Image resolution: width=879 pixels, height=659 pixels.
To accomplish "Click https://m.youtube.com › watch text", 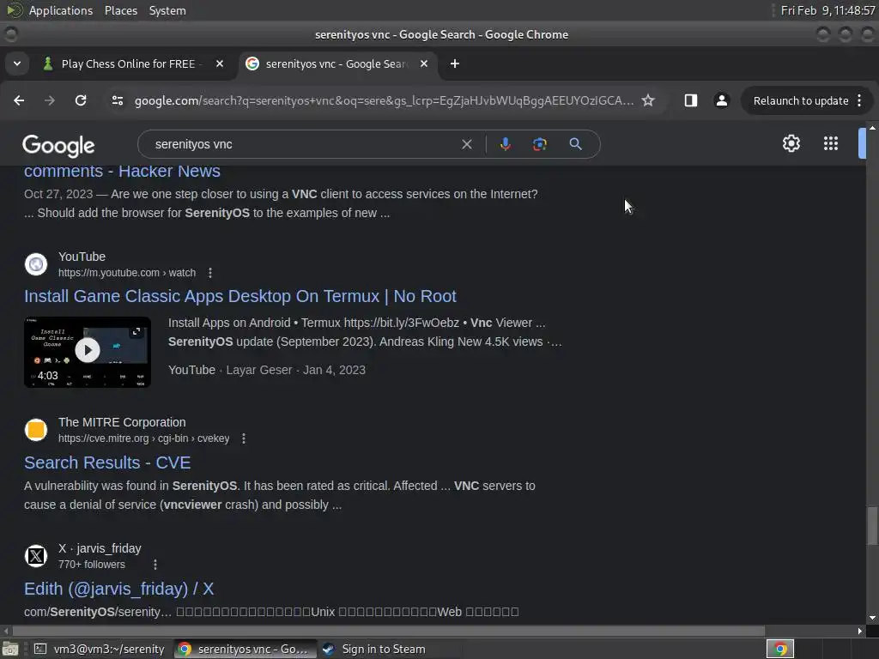I will [x=127, y=273].
